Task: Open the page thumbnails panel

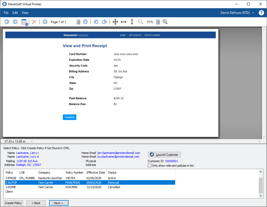Action: 24,21
